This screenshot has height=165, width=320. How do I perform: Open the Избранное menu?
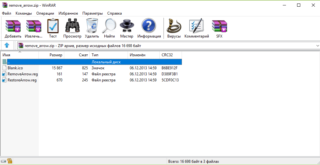pyautogui.click(x=68, y=13)
